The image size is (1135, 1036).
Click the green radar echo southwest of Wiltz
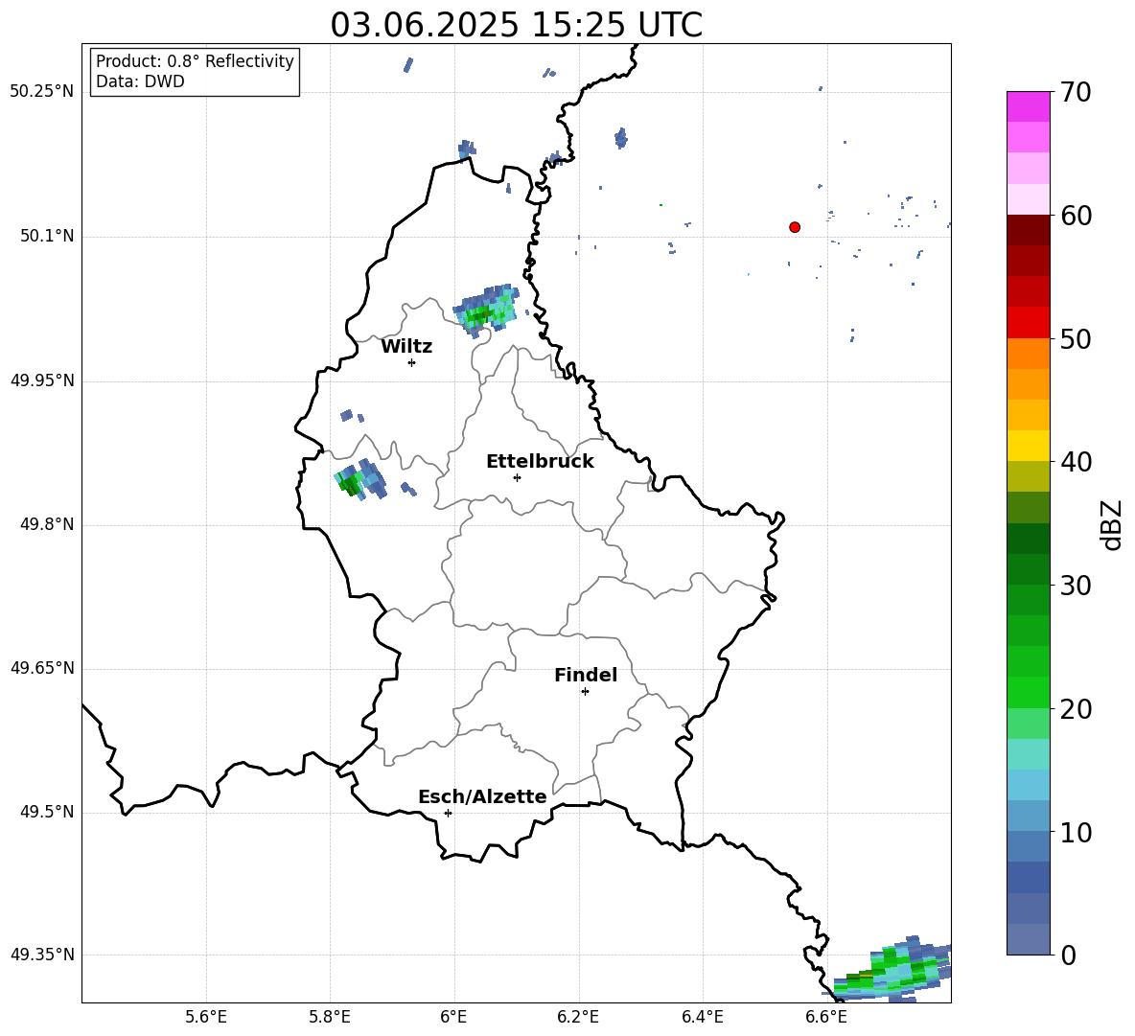(x=359, y=478)
